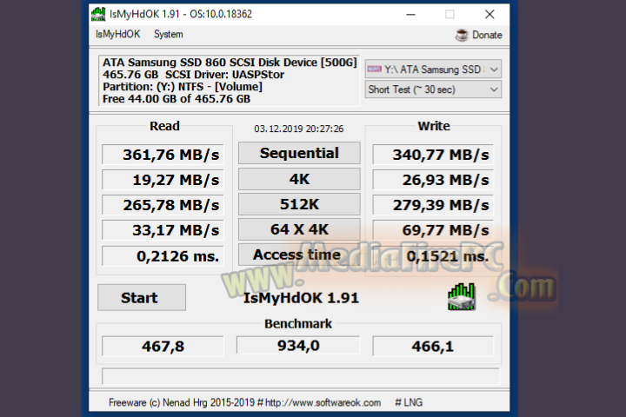Click the Sequential test button
The width and height of the screenshot is (626, 417).
point(299,153)
